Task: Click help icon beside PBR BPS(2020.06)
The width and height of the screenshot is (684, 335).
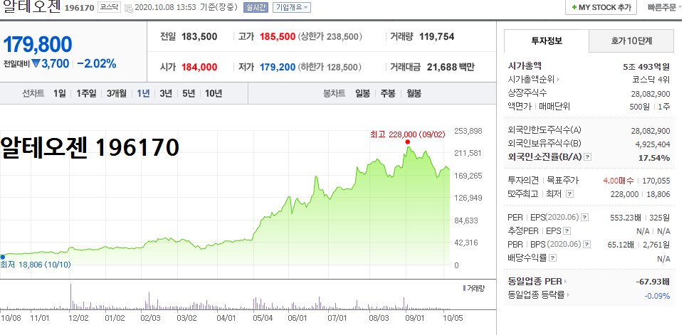Action: (587, 244)
